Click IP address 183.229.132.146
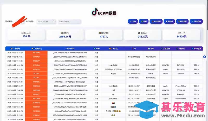 coord(134,69)
